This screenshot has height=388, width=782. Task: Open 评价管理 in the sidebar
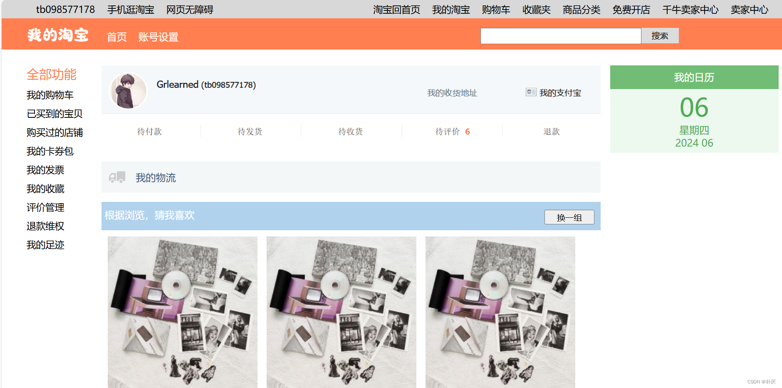[x=45, y=207]
